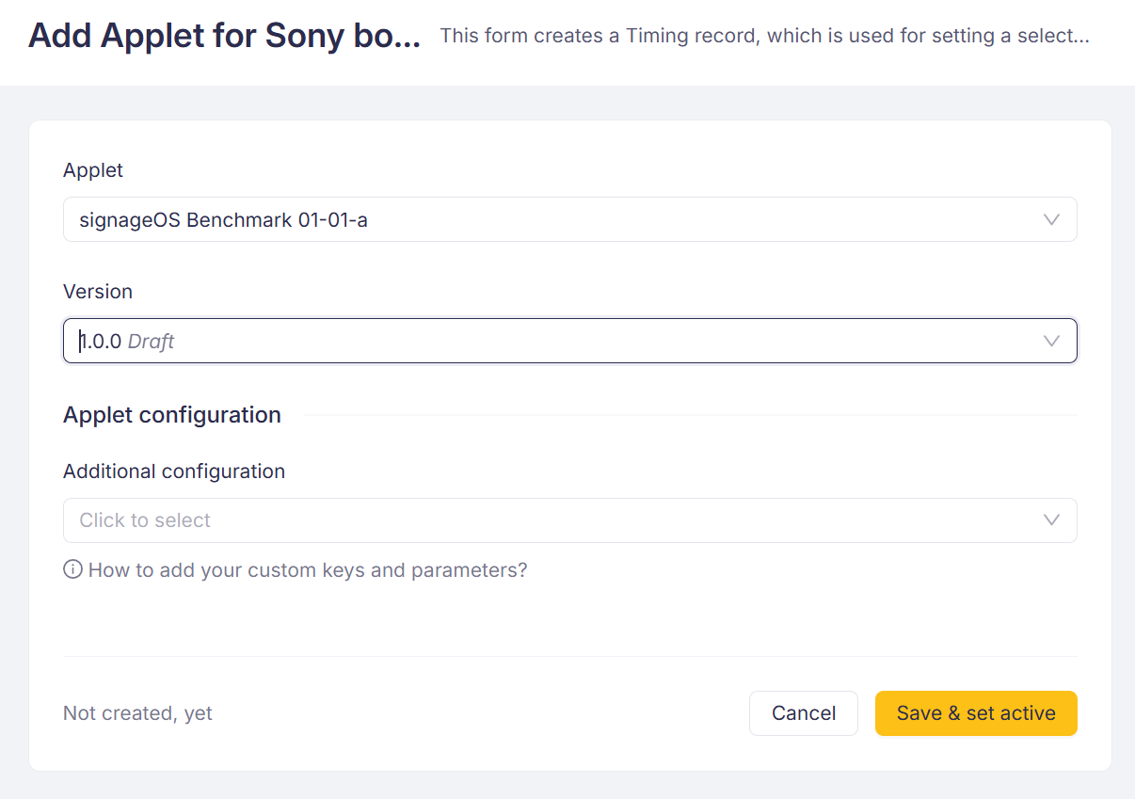Screen dimensions: 1135x799
Task: Click the 'Applet configuration' section heading
Action: (x=172, y=415)
